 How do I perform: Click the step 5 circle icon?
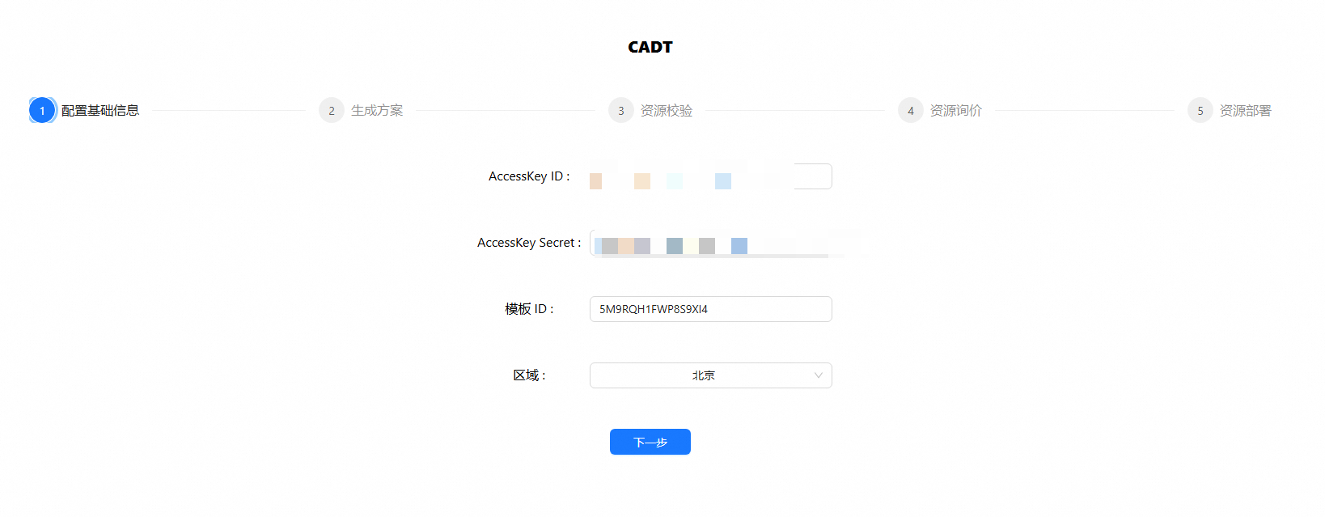[x=1200, y=111]
